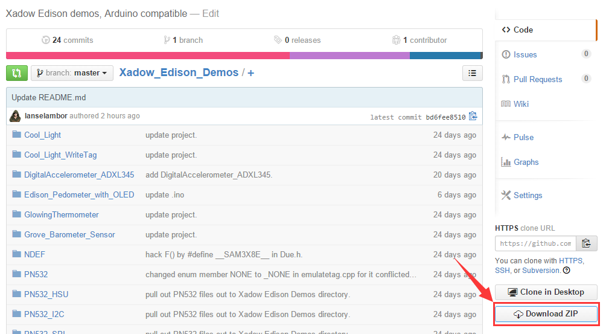Open the Grove_Barometer_Sensor folder
The height and width of the screenshot is (334, 606).
click(x=69, y=235)
